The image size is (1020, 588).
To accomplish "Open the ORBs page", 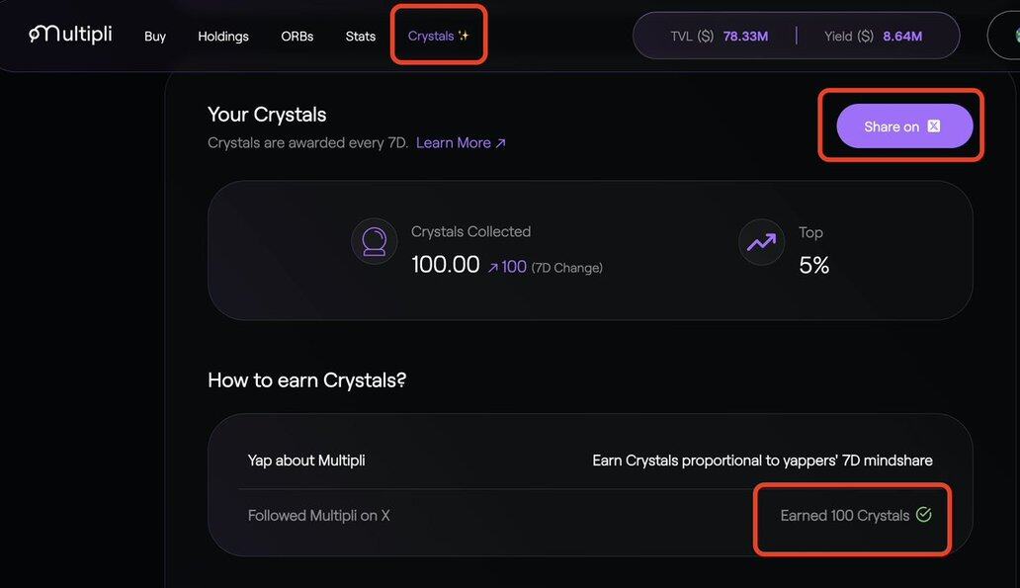I will point(297,37).
